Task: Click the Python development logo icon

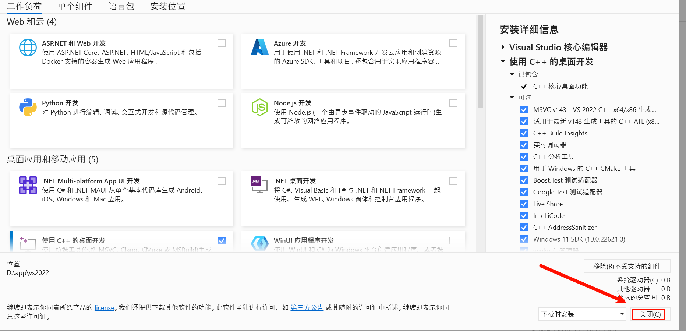Action: point(28,107)
